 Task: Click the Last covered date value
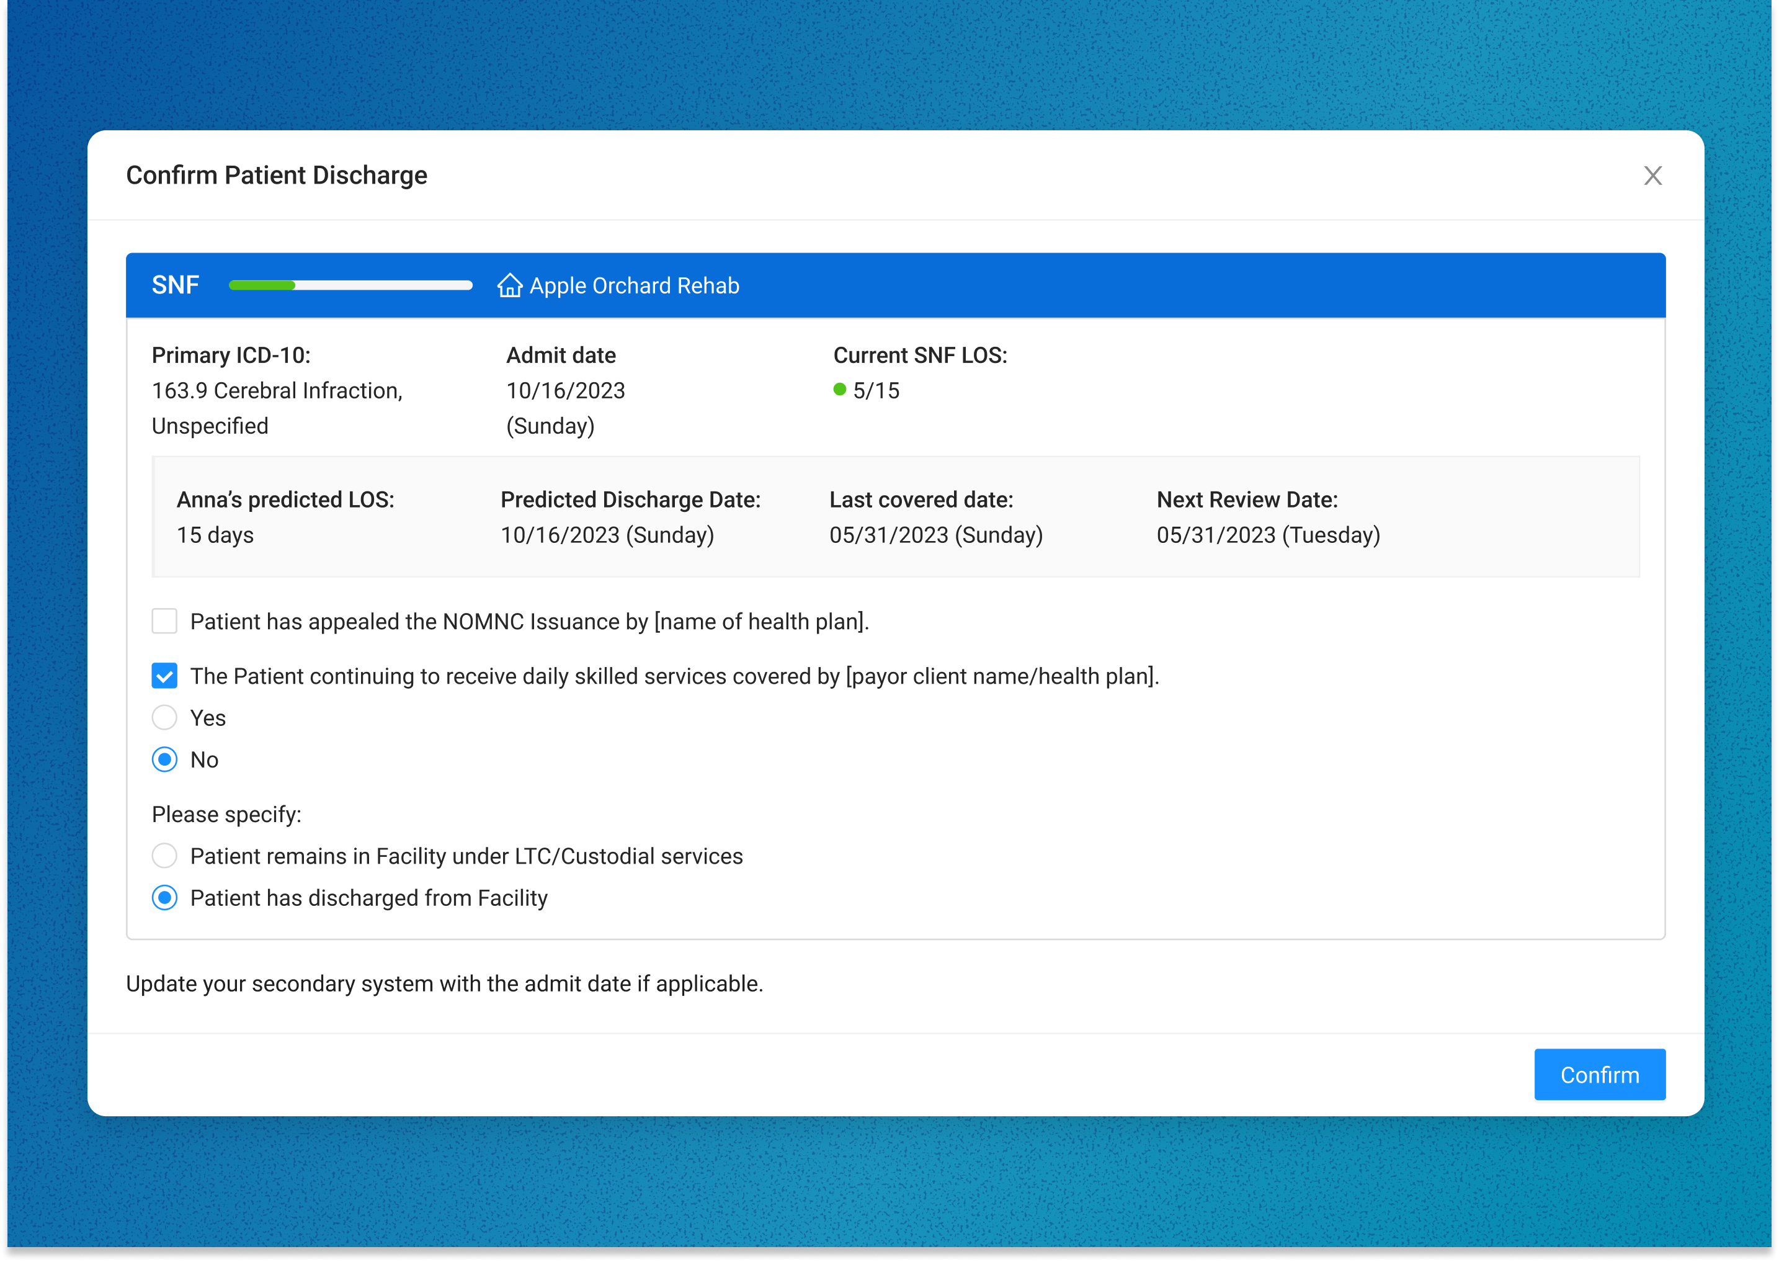(x=935, y=535)
